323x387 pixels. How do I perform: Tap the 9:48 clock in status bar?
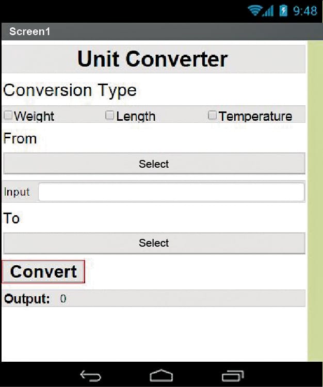tap(305, 11)
